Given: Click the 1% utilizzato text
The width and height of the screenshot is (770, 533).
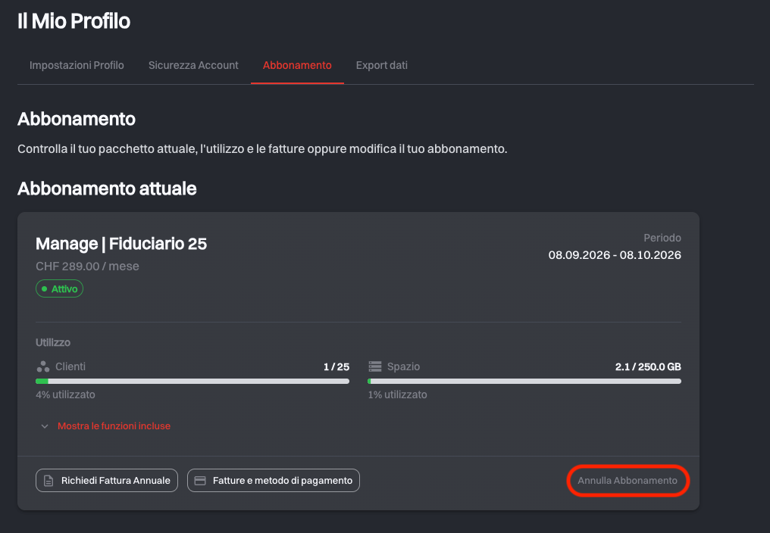Looking at the screenshot, I should tap(397, 394).
